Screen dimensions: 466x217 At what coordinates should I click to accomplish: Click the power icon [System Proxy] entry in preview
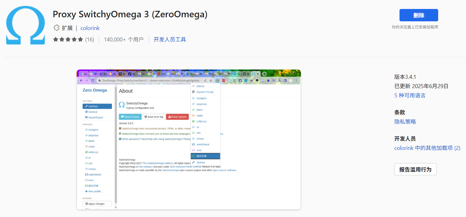(x=205, y=92)
